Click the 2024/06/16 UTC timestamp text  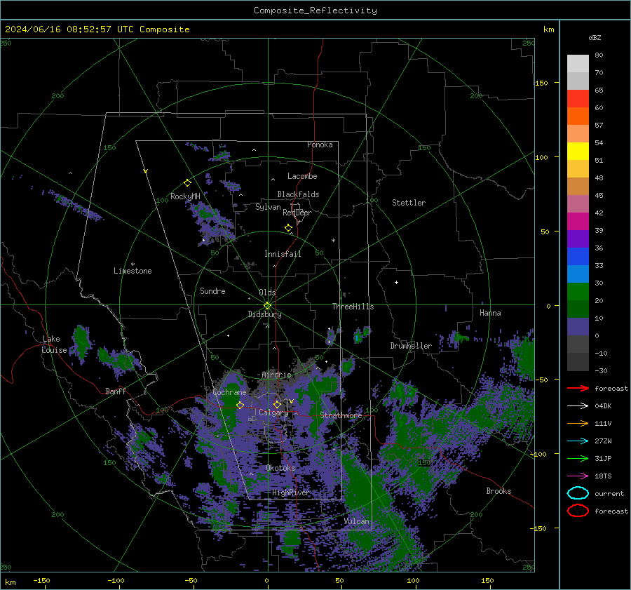(97, 29)
